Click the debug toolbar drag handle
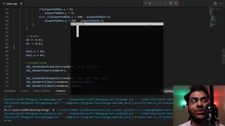 (146, 3)
